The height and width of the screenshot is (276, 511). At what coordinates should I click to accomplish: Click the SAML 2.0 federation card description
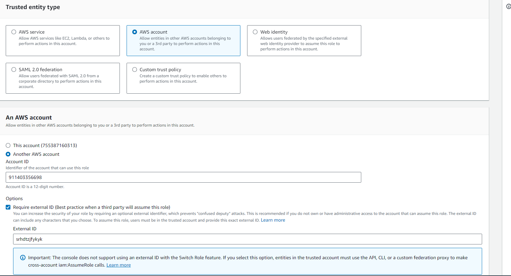pos(60,81)
